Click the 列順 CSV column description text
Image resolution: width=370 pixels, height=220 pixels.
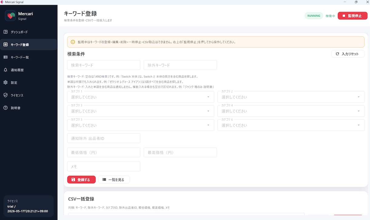[x=119, y=208]
